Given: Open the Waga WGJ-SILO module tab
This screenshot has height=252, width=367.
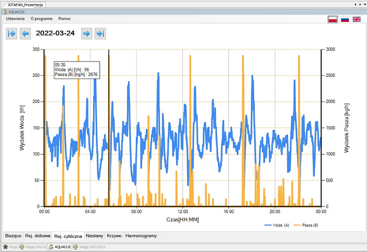Looking at the screenshot, I should click(89, 247).
